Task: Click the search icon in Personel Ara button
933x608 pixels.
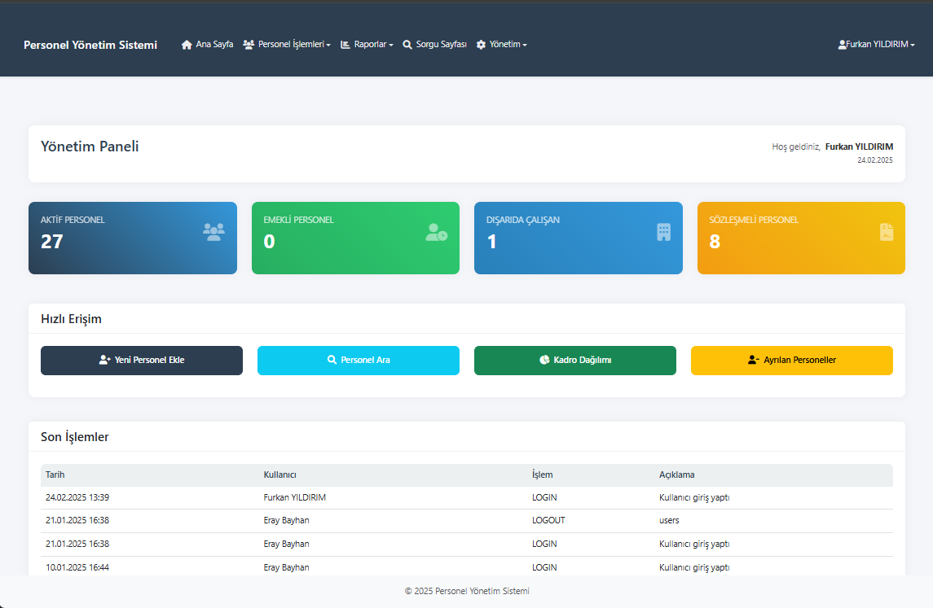Action: pos(332,361)
